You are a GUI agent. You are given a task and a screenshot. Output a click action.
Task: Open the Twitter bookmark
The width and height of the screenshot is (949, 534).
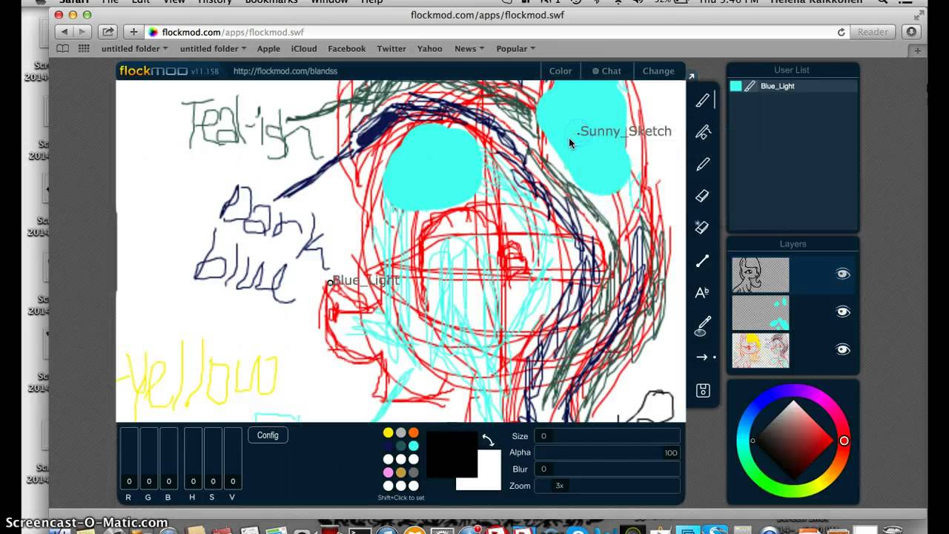[x=391, y=49]
